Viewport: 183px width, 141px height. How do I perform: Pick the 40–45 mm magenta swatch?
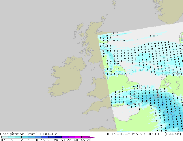tap(78, 137)
